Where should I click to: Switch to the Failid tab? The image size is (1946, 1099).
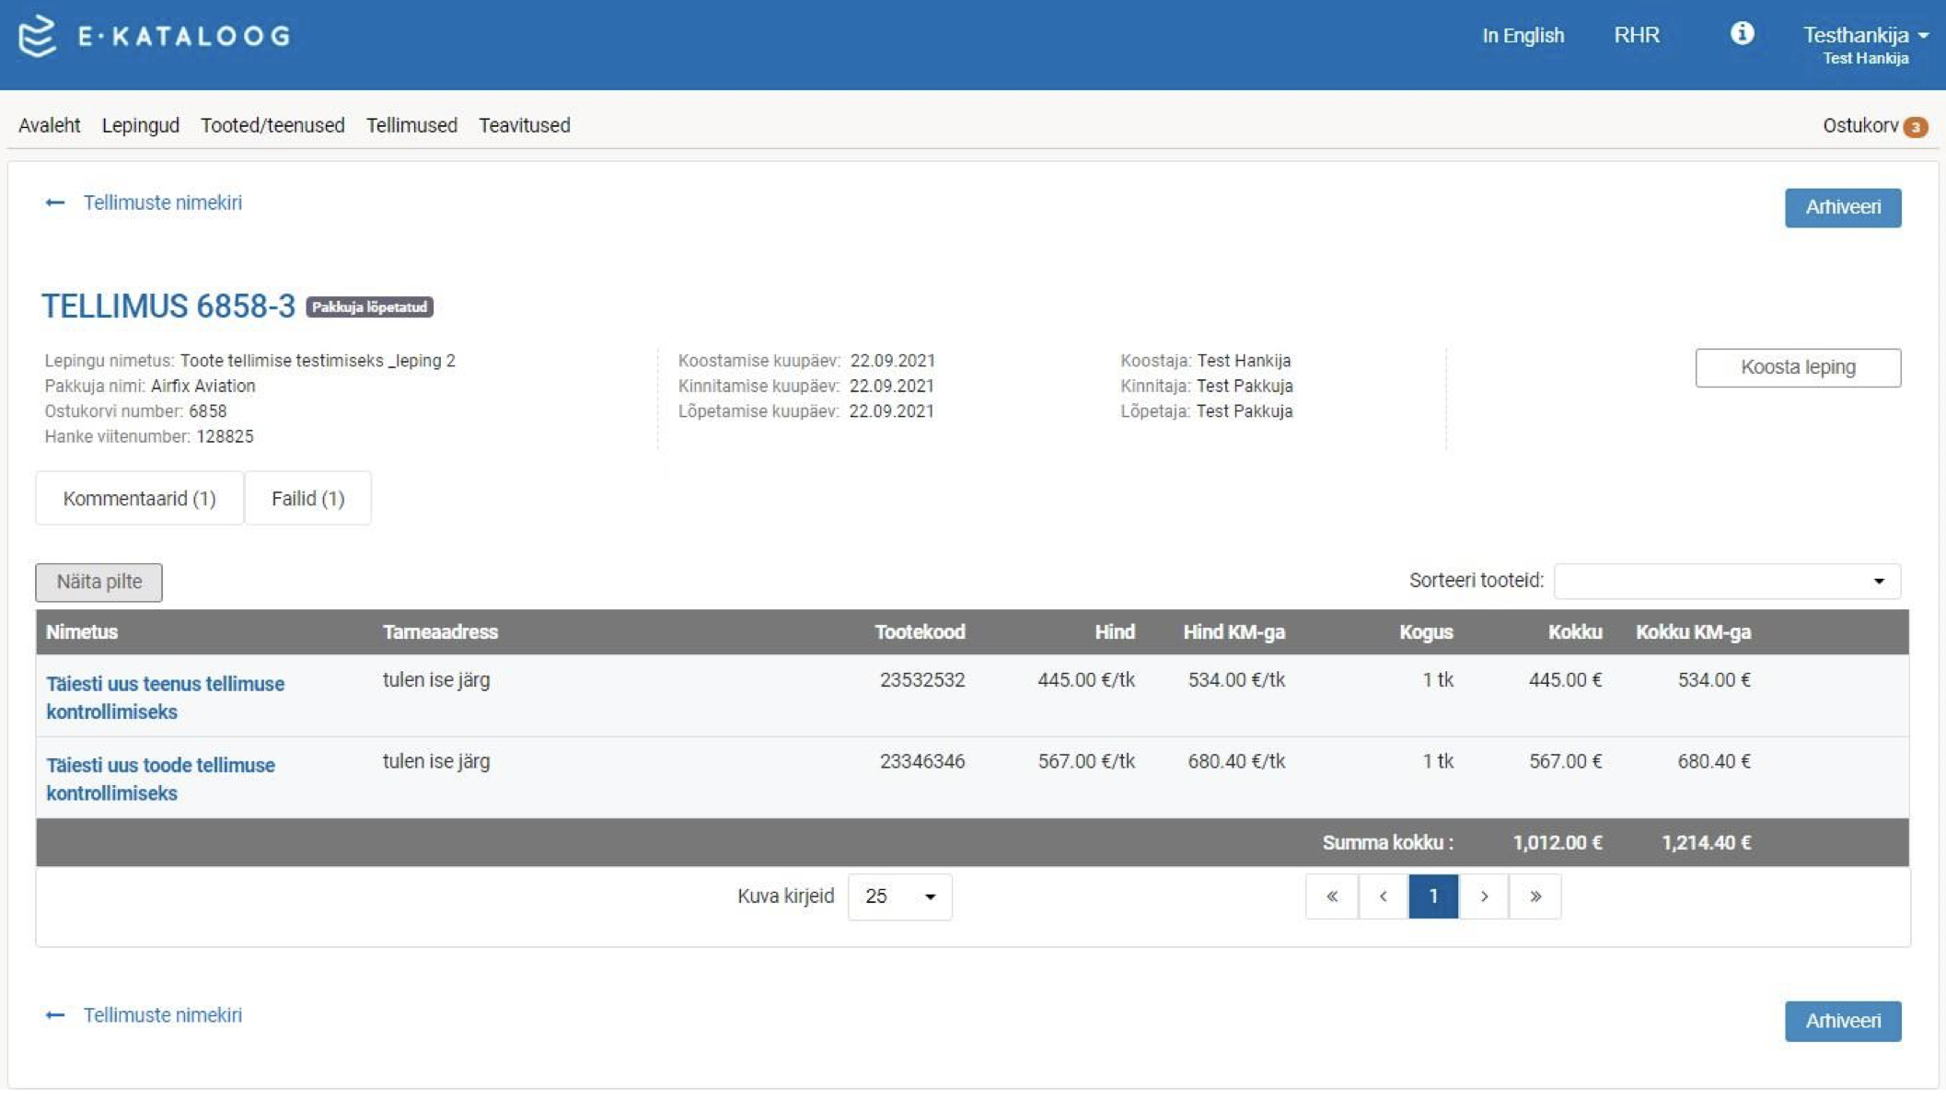tap(307, 498)
